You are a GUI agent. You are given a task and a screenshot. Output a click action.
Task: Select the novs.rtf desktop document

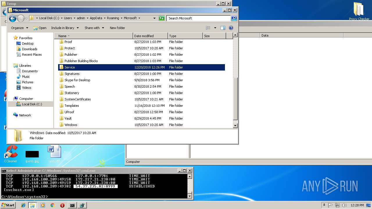pyautogui.click(x=54, y=154)
